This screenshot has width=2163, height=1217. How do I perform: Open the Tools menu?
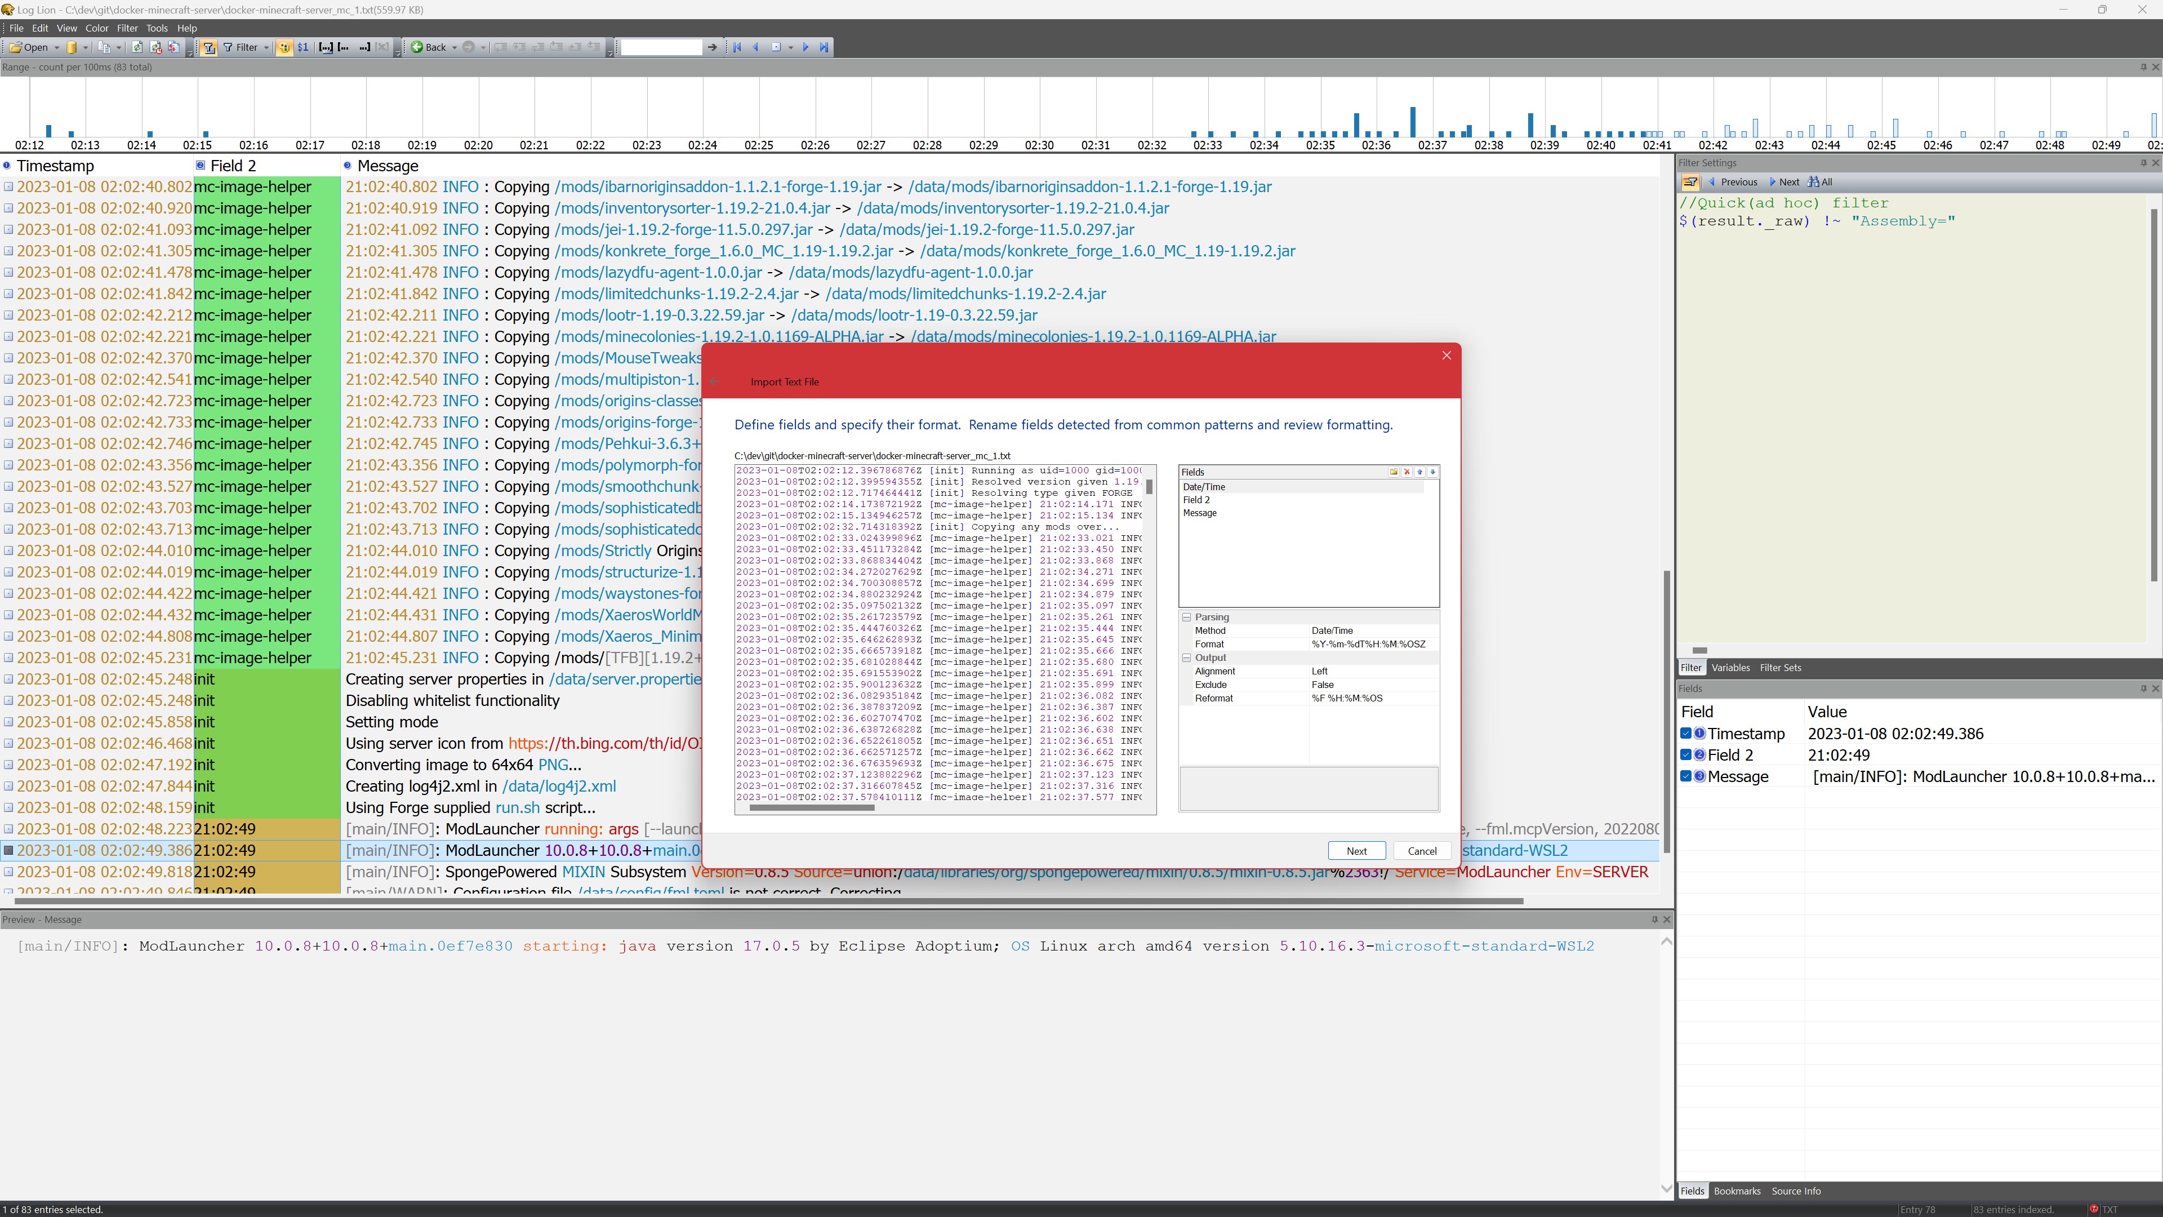[157, 28]
